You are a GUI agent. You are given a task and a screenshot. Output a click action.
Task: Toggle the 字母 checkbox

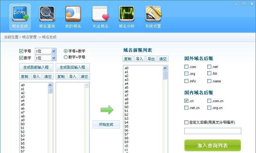(21, 51)
